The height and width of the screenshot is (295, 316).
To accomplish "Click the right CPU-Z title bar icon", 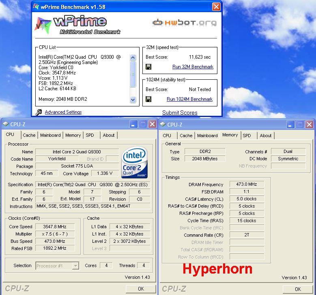I will [x=163, y=125].
